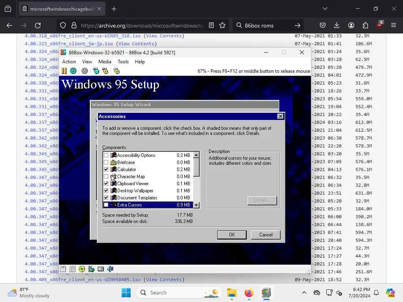Click the second floppy drive status icon

pos(72,269)
